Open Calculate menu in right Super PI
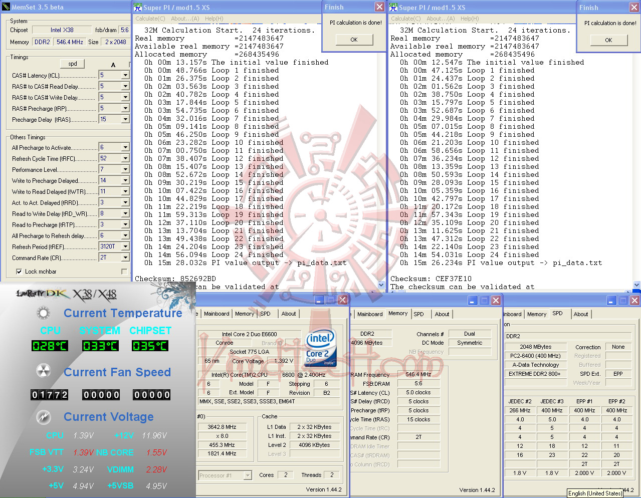This screenshot has width=641, height=498. click(406, 19)
